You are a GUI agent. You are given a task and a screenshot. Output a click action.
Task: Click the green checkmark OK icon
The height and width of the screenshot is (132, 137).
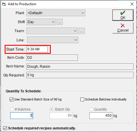[x=123, y=13]
